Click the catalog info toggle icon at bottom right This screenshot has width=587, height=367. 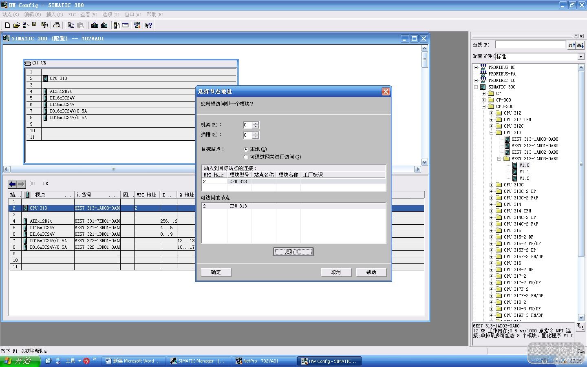click(x=580, y=326)
